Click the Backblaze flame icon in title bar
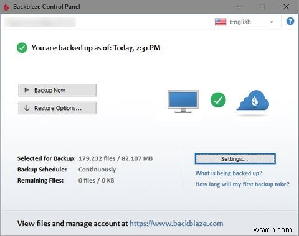The height and width of the screenshot is (236, 299). 6,7
